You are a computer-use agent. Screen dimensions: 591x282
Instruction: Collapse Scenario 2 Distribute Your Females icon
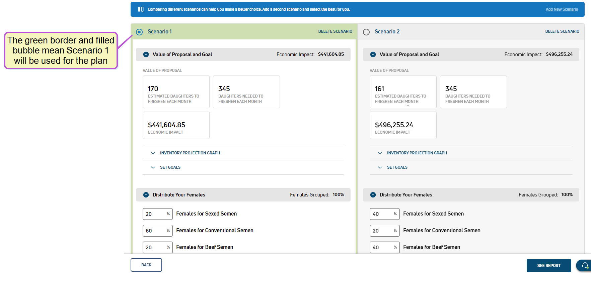(x=373, y=195)
